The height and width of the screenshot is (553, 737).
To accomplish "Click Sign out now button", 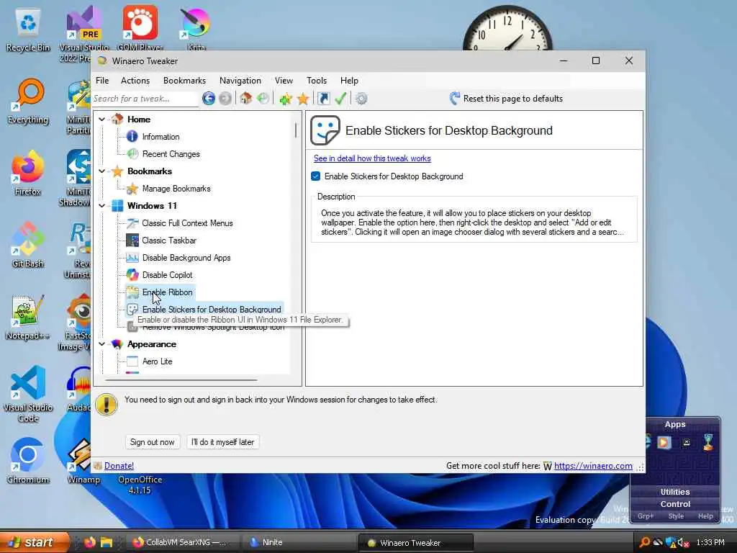I will [x=153, y=442].
